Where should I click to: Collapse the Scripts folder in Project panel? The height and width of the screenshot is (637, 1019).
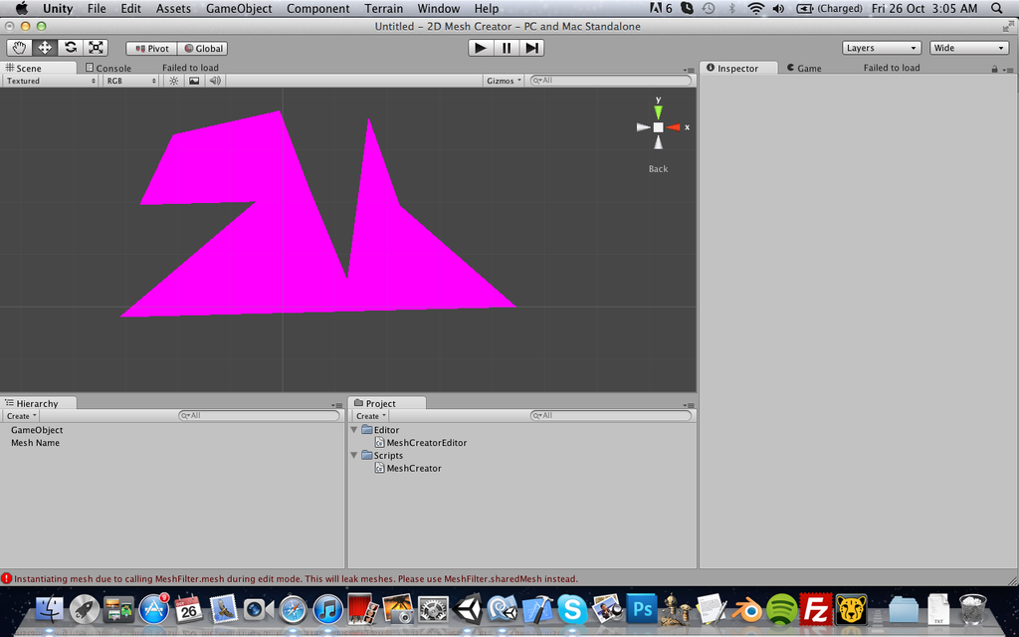pyautogui.click(x=354, y=455)
